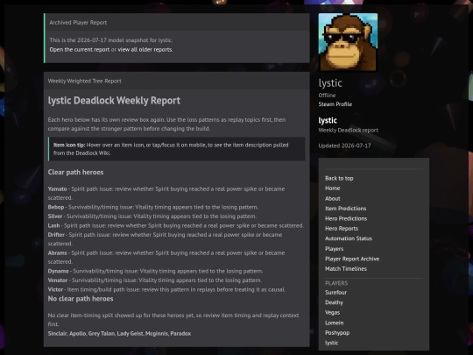Click the Offline status text
This screenshot has height=355, width=473.
pos(327,95)
